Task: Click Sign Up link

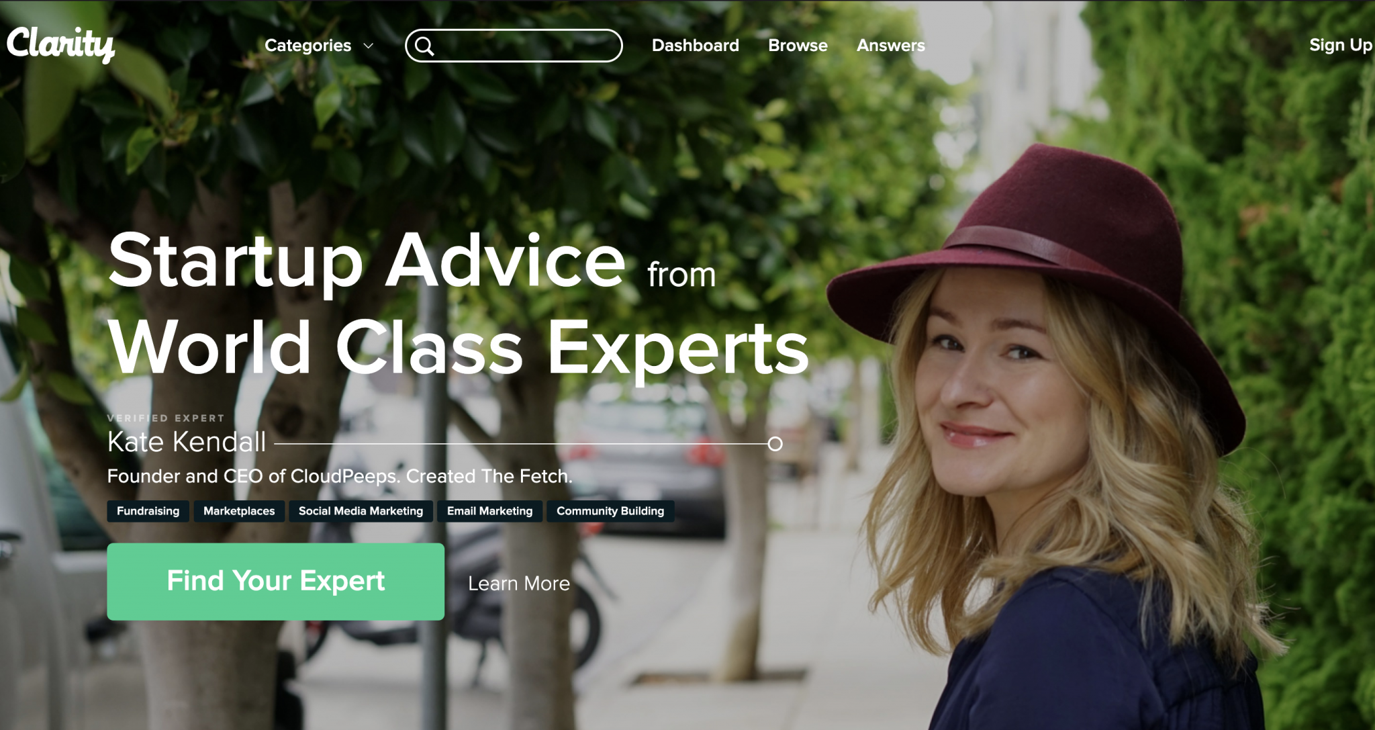Action: pos(1341,45)
